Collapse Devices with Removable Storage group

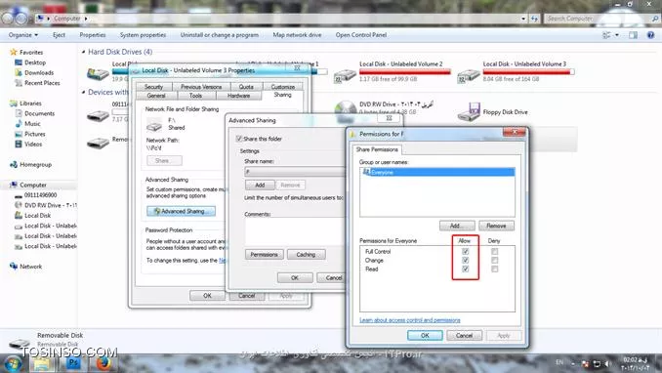coord(84,92)
